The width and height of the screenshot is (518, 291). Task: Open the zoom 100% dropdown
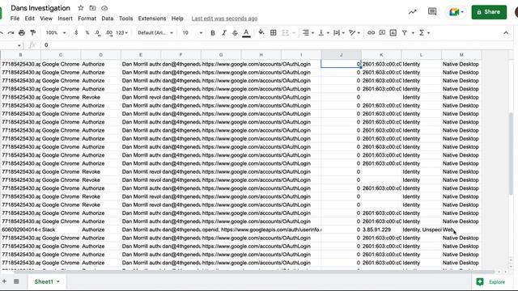(x=56, y=32)
